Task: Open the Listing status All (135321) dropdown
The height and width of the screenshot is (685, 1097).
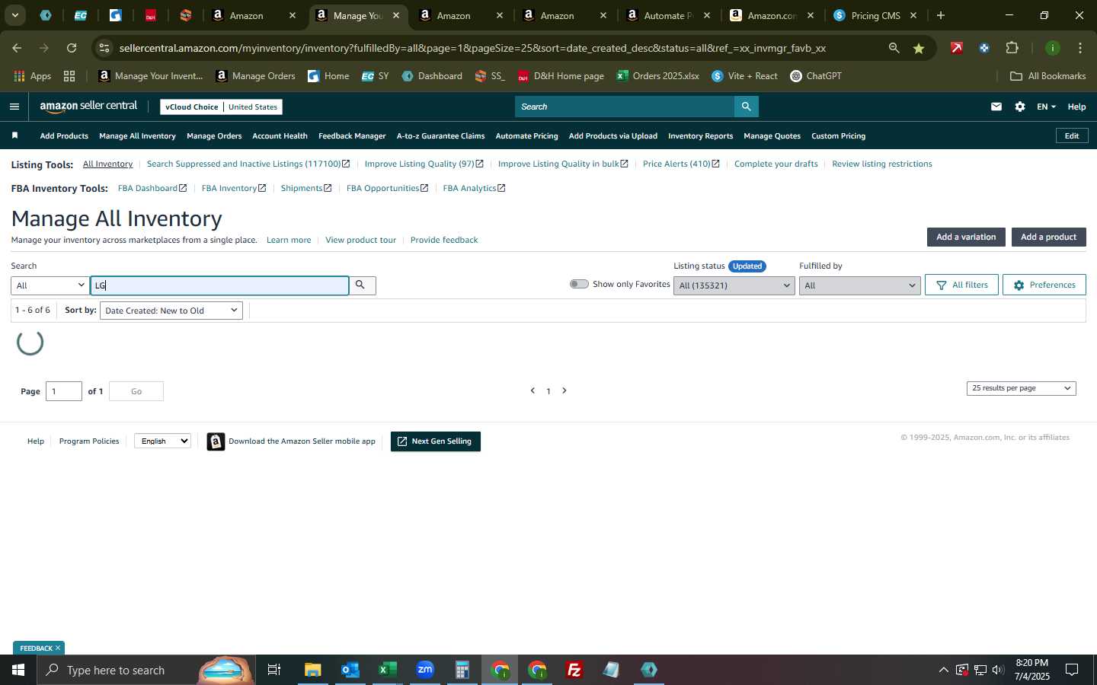Action: [x=734, y=285]
